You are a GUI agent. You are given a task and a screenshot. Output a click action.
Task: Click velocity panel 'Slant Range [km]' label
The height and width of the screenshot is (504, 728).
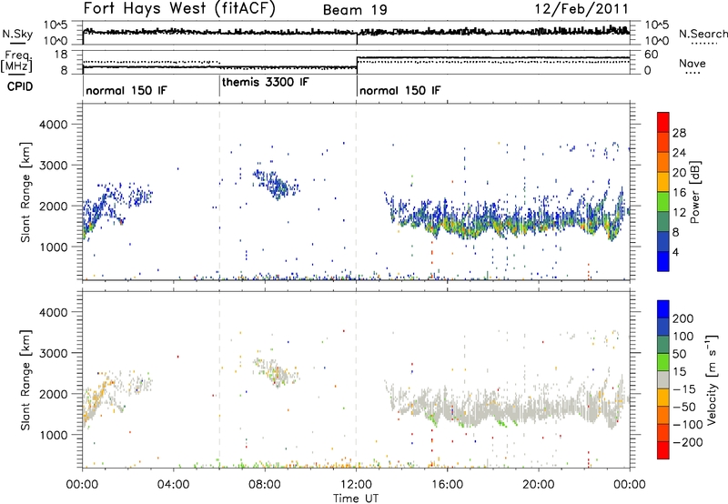25,379
